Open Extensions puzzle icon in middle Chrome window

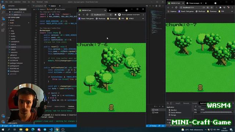coord(115,15)
